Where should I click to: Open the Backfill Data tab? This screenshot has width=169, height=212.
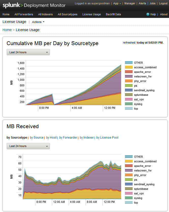[x=113, y=14]
